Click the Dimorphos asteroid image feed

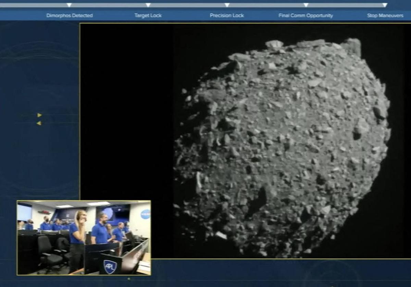coord(245,141)
